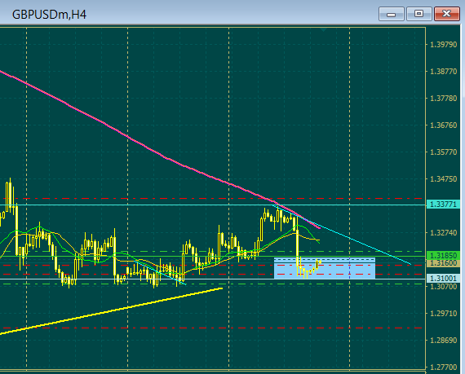Screen dimensions: 465x374
Task: Close the GBPUSDm,H4 chart window
Action: [446, 14]
